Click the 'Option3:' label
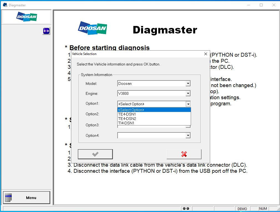280x212 pixels. 92,125
